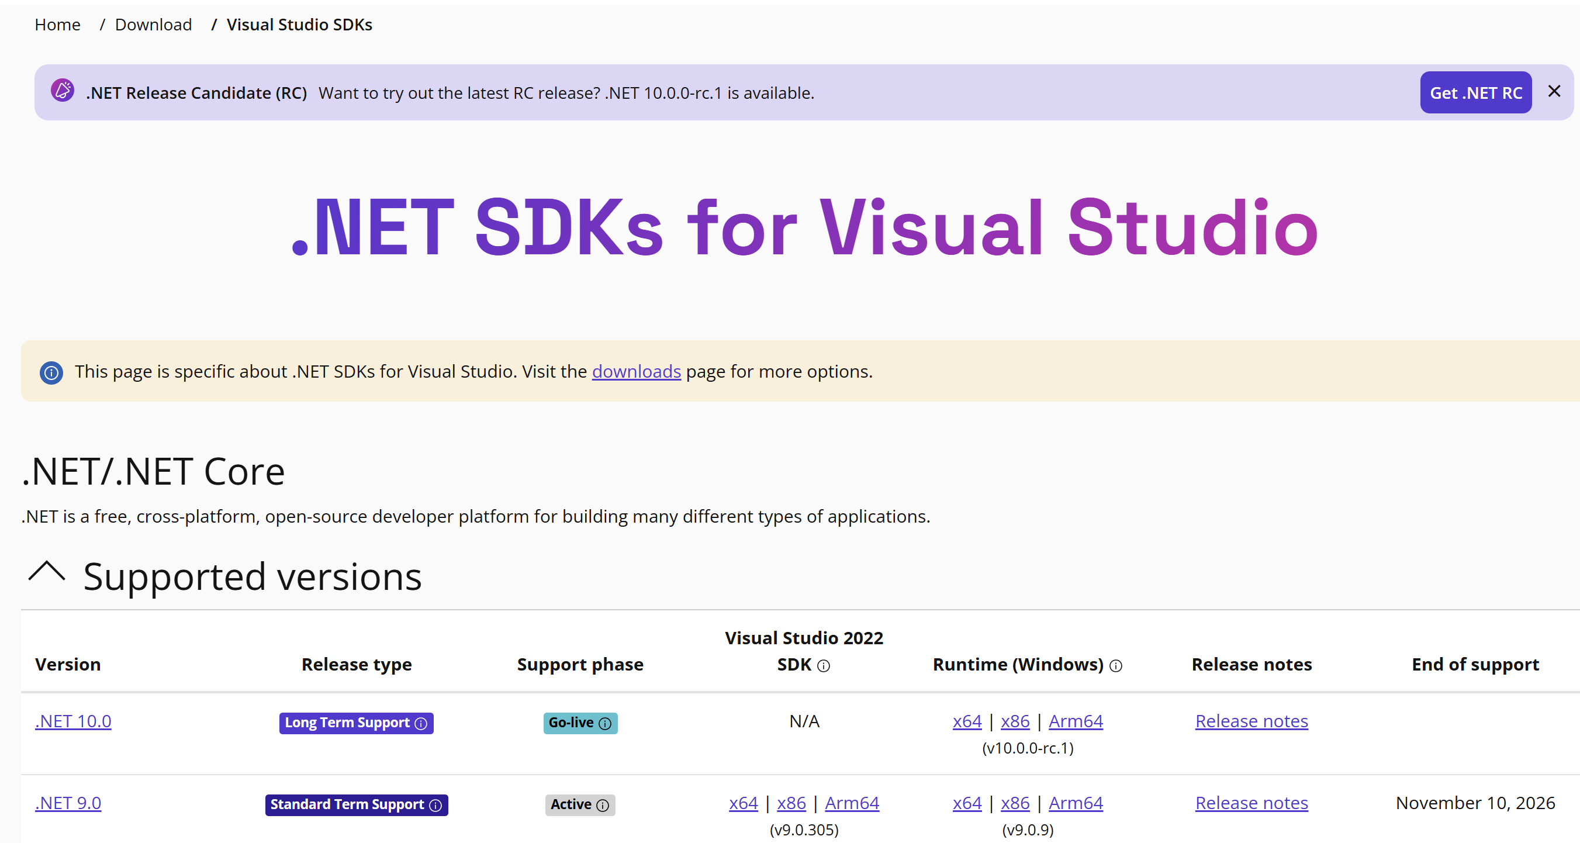Open the .NET 10.0 version link
Image resolution: width=1580 pixels, height=843 pixels.
[x=73, y=721]
